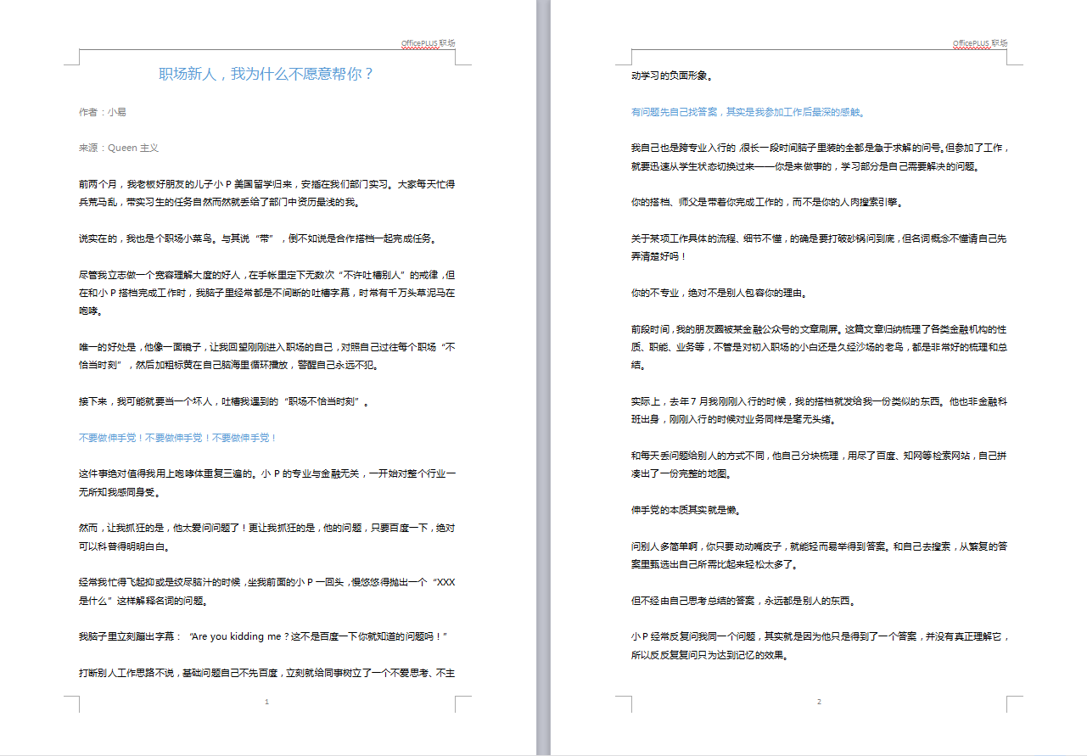Viewport: 1087px width, 756px height.
Task: Click paragraph containing "Are you kidding me"
Action: [263, 636]
